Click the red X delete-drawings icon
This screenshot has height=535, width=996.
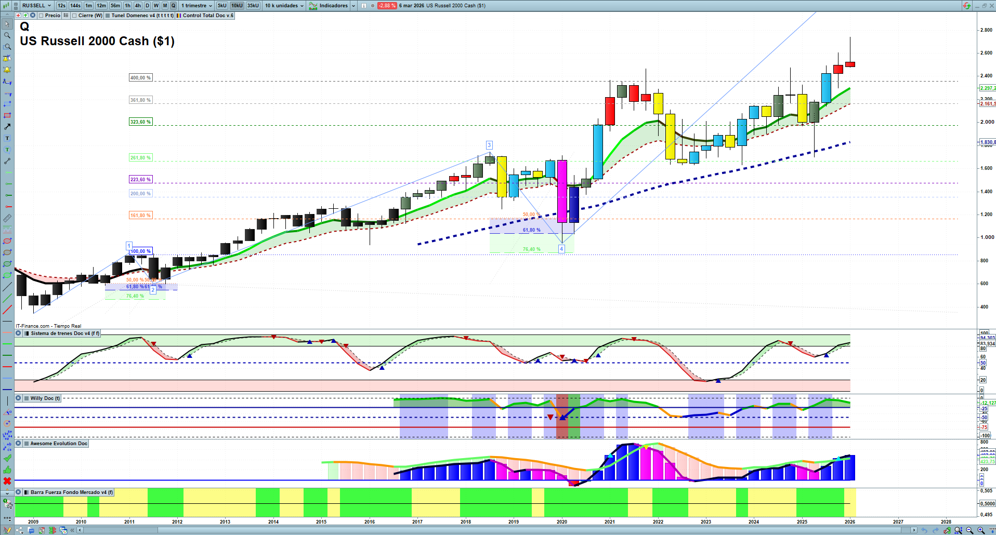coord(7,481)
